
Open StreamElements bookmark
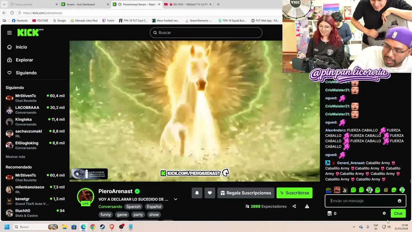coord(198,21)
